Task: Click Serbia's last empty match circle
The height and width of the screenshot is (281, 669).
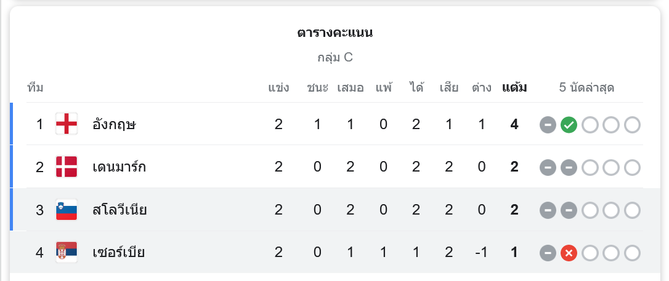Action: (632, 253)
